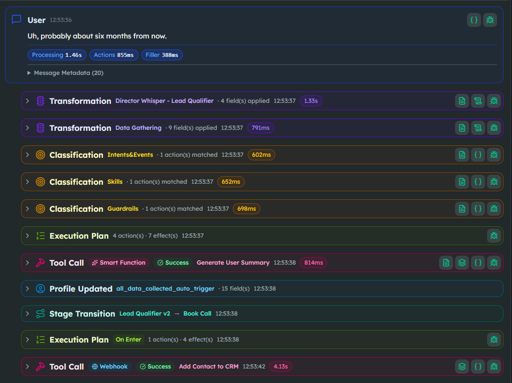Open JSON view of the User message
This screenshot has height=383, width=512.
[x=474, y=20]
